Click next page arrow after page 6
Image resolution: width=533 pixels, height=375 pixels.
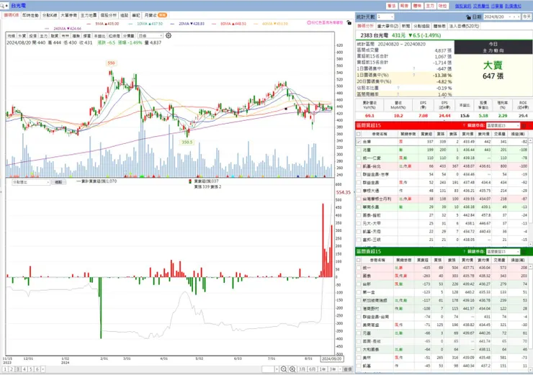click(42, 369)
